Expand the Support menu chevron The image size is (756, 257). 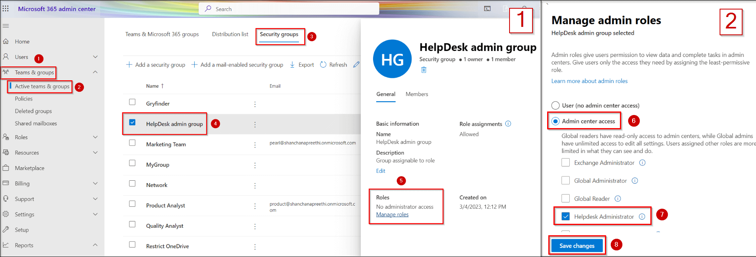[95, 199]
